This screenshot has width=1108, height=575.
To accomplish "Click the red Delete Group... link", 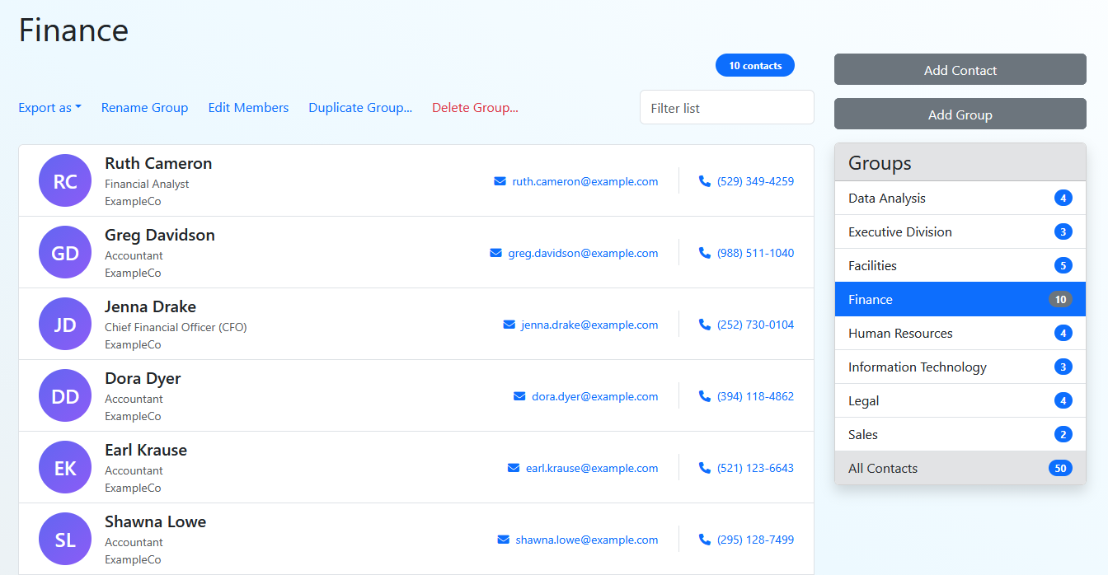I will [475, 108].
